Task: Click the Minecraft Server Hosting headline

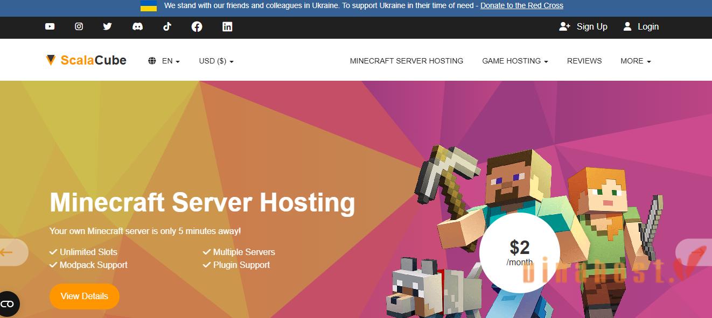Action: pos(203,202)
